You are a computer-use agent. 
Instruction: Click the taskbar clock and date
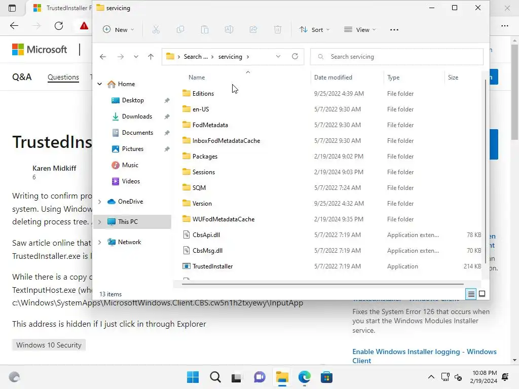point(484,377)
